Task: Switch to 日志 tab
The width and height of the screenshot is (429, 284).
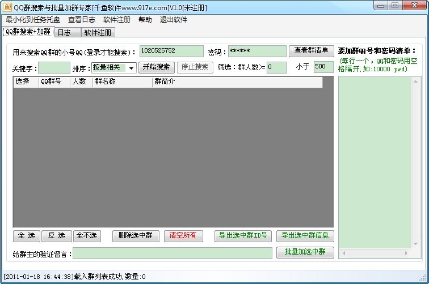Action: (68, 32)
